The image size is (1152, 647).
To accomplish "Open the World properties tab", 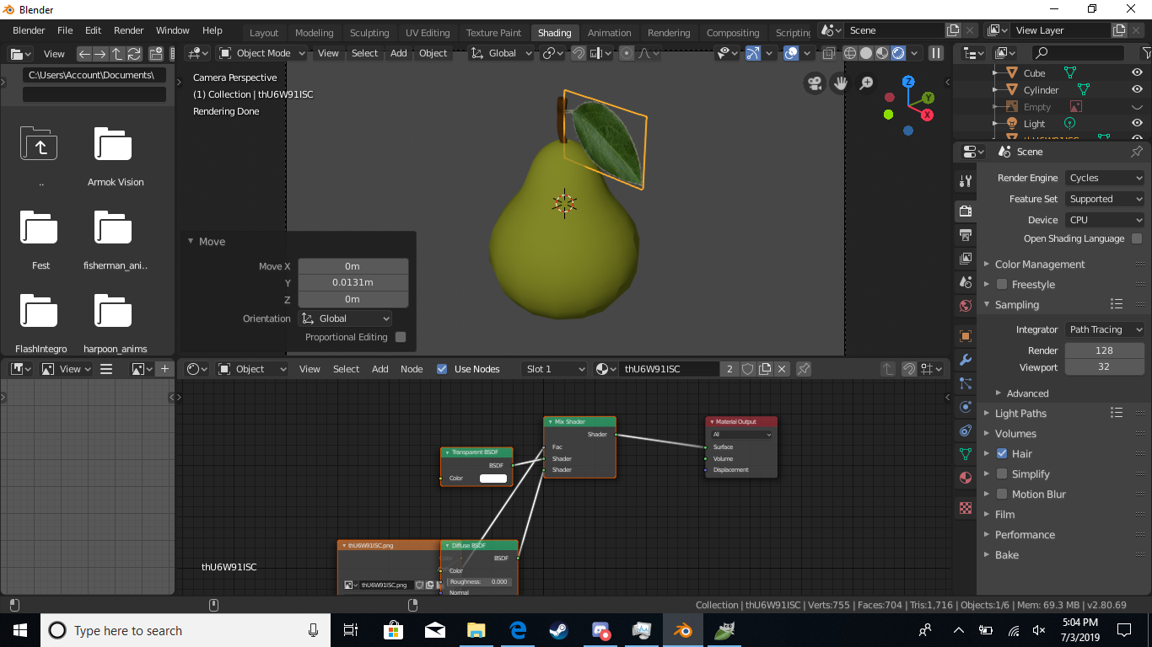I will (966, 306).
